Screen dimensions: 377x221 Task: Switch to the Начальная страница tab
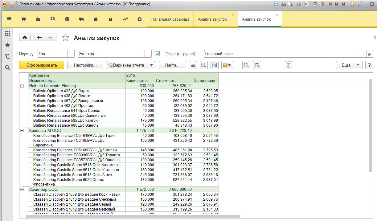pyautogui.click(x=170, y=19)
